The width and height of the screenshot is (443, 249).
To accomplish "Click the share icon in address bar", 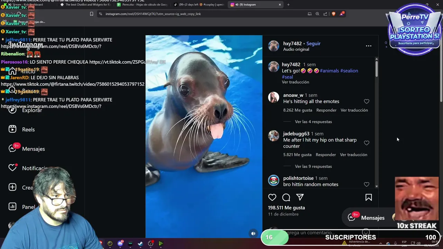I will click(x=325, y=14).
